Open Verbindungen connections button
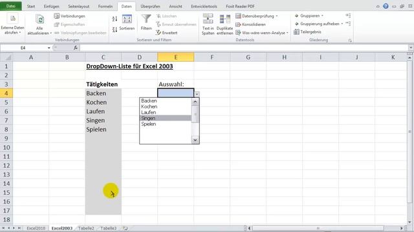Viewport: 414px width, 232px height. point(70,16)
